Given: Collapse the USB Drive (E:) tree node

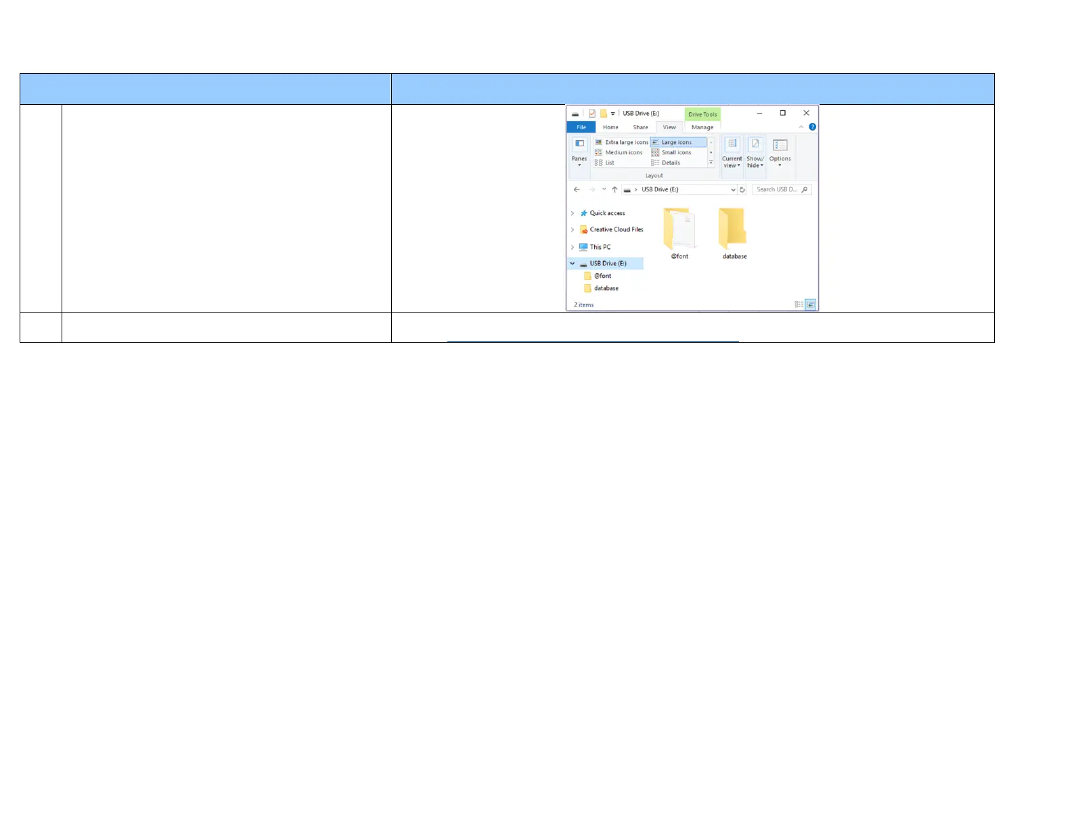Looking at the screenshot, I should (x=573, y=264).
